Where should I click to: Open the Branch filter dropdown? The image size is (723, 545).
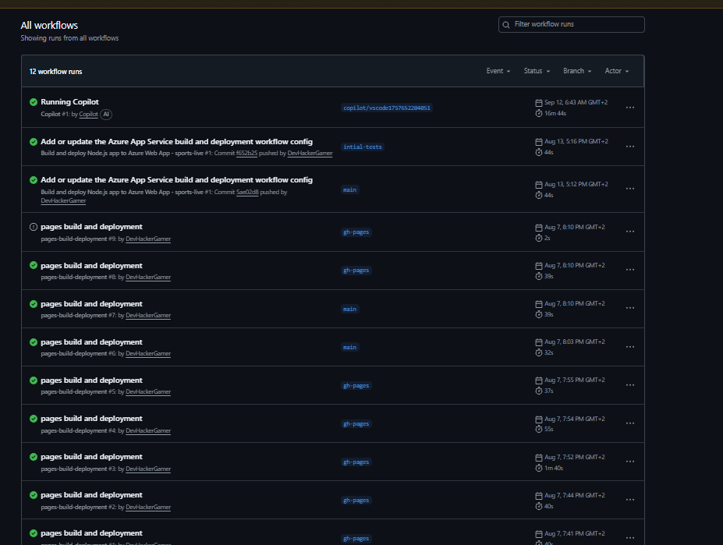click(576, 71)
